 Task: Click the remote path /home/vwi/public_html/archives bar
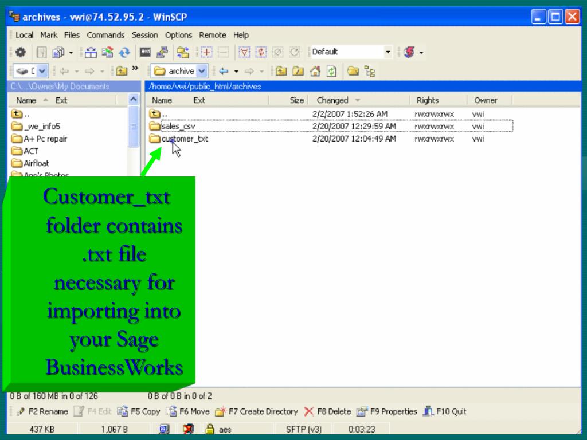363,87
